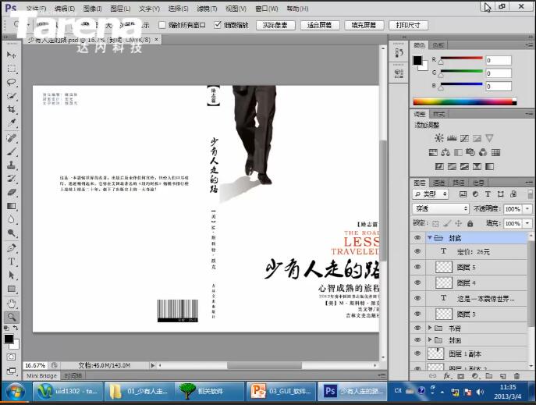536x405 pixels.
Task: Click the layer style fx icon
Action: point(446,376)
